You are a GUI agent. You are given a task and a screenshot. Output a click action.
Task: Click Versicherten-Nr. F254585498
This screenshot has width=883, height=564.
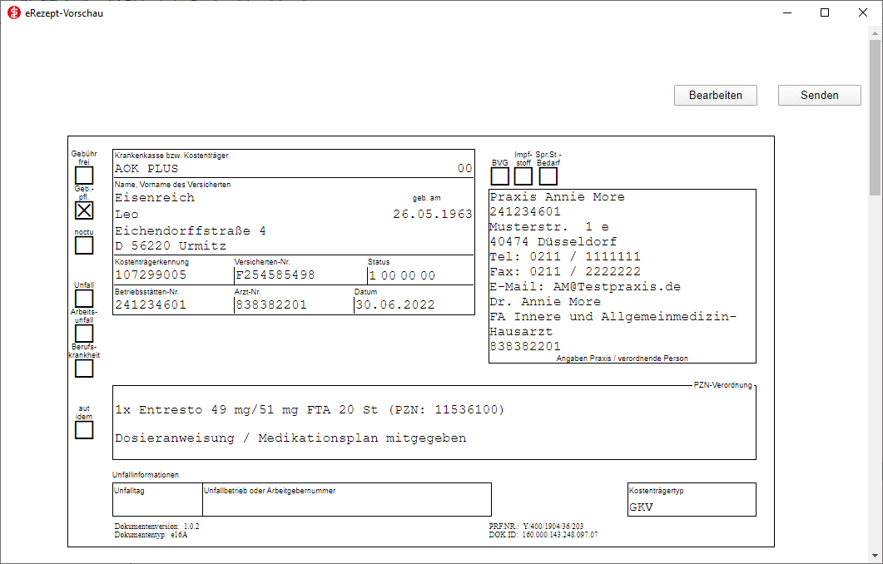pyautogui.click(x=275, y=275)
